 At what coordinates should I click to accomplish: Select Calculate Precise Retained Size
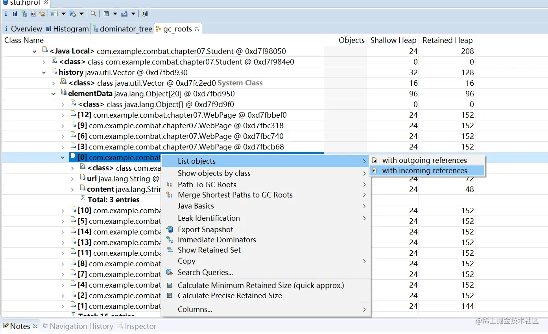coord(266,295)
